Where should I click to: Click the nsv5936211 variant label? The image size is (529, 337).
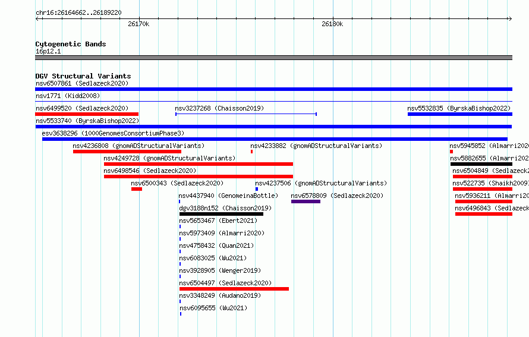492,196
